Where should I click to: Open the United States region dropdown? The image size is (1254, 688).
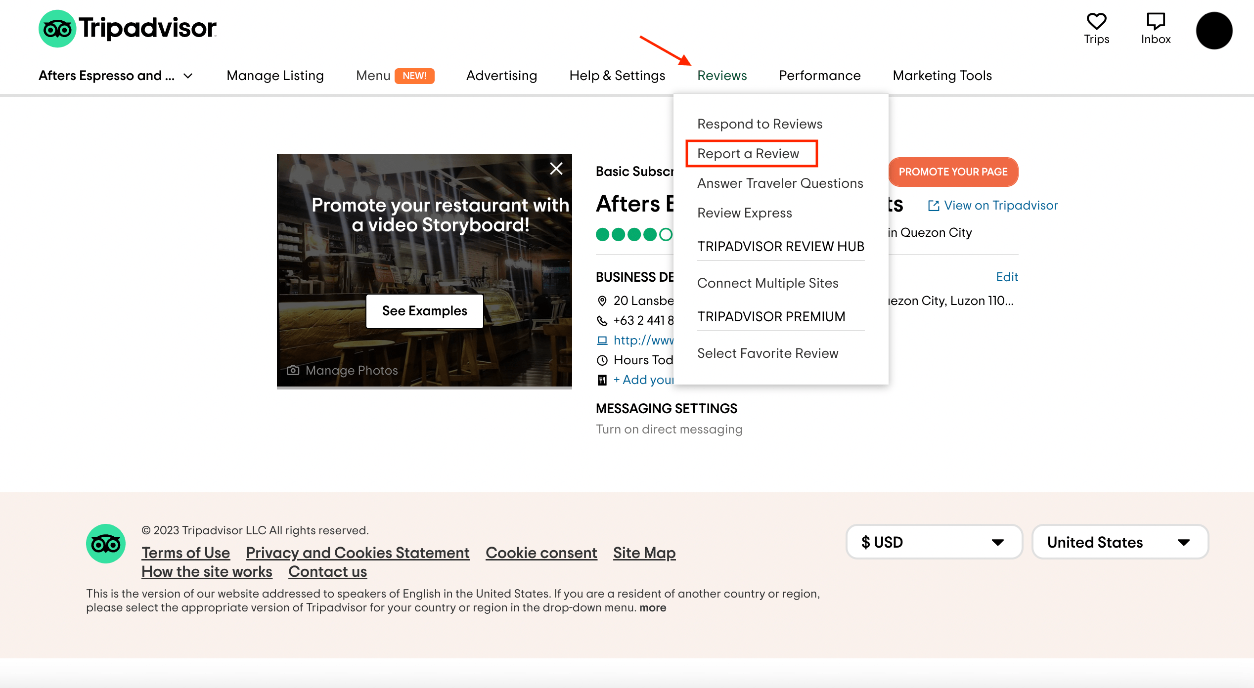(1120, 542)
